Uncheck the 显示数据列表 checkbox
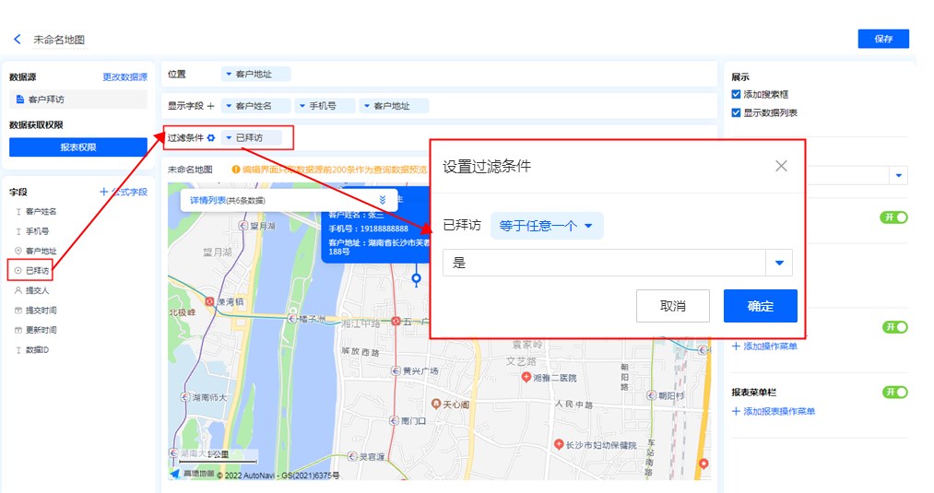The height and width of the screenshot is (493, 934). [x=736, y=112]
